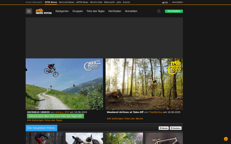Open the search magnifier icon

[x=159, y=11]
